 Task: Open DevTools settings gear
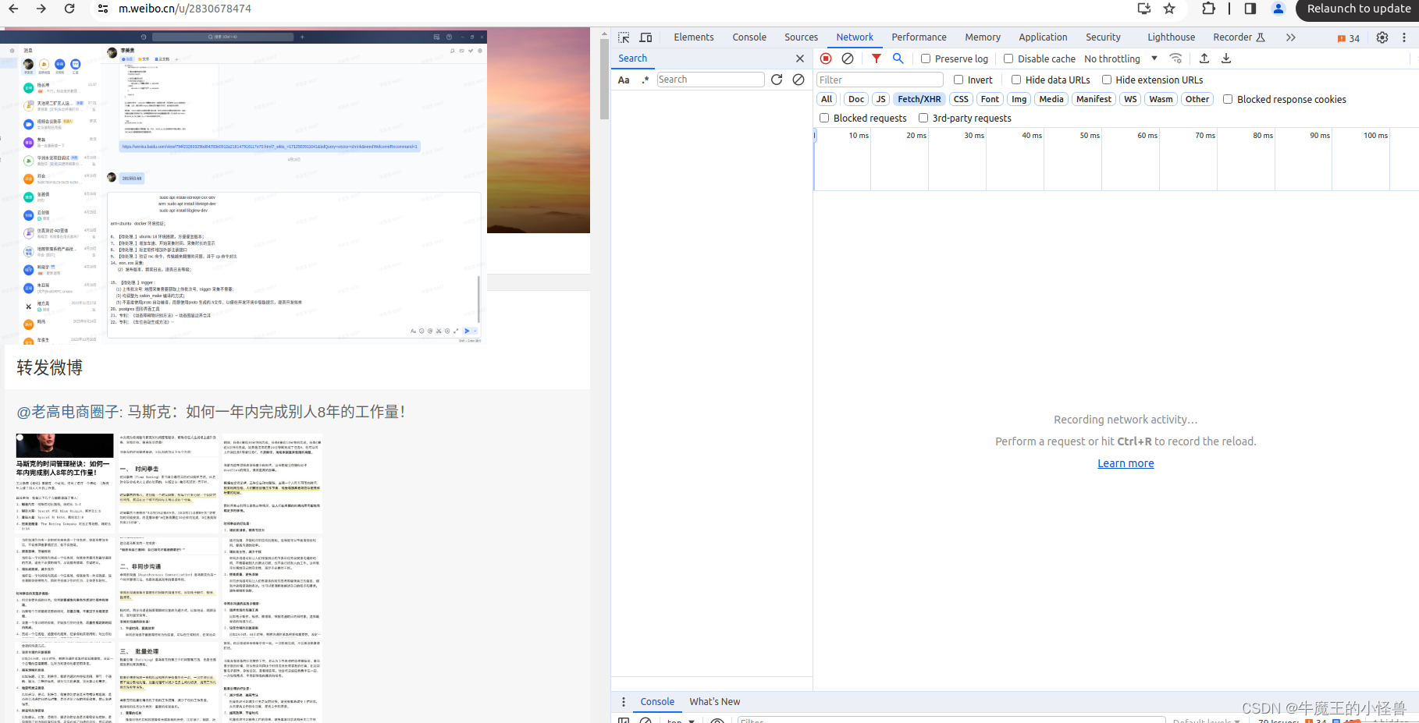[x=1382, y=37]
